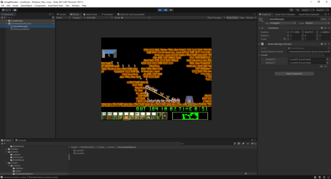Click the red minus release rate button in game
This screenshot has height=179, width=331.
[x=104, y=116]
